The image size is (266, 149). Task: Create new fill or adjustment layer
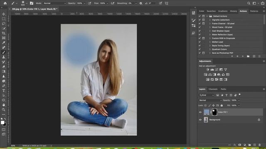pyautogui.click(x=245, y=145)
